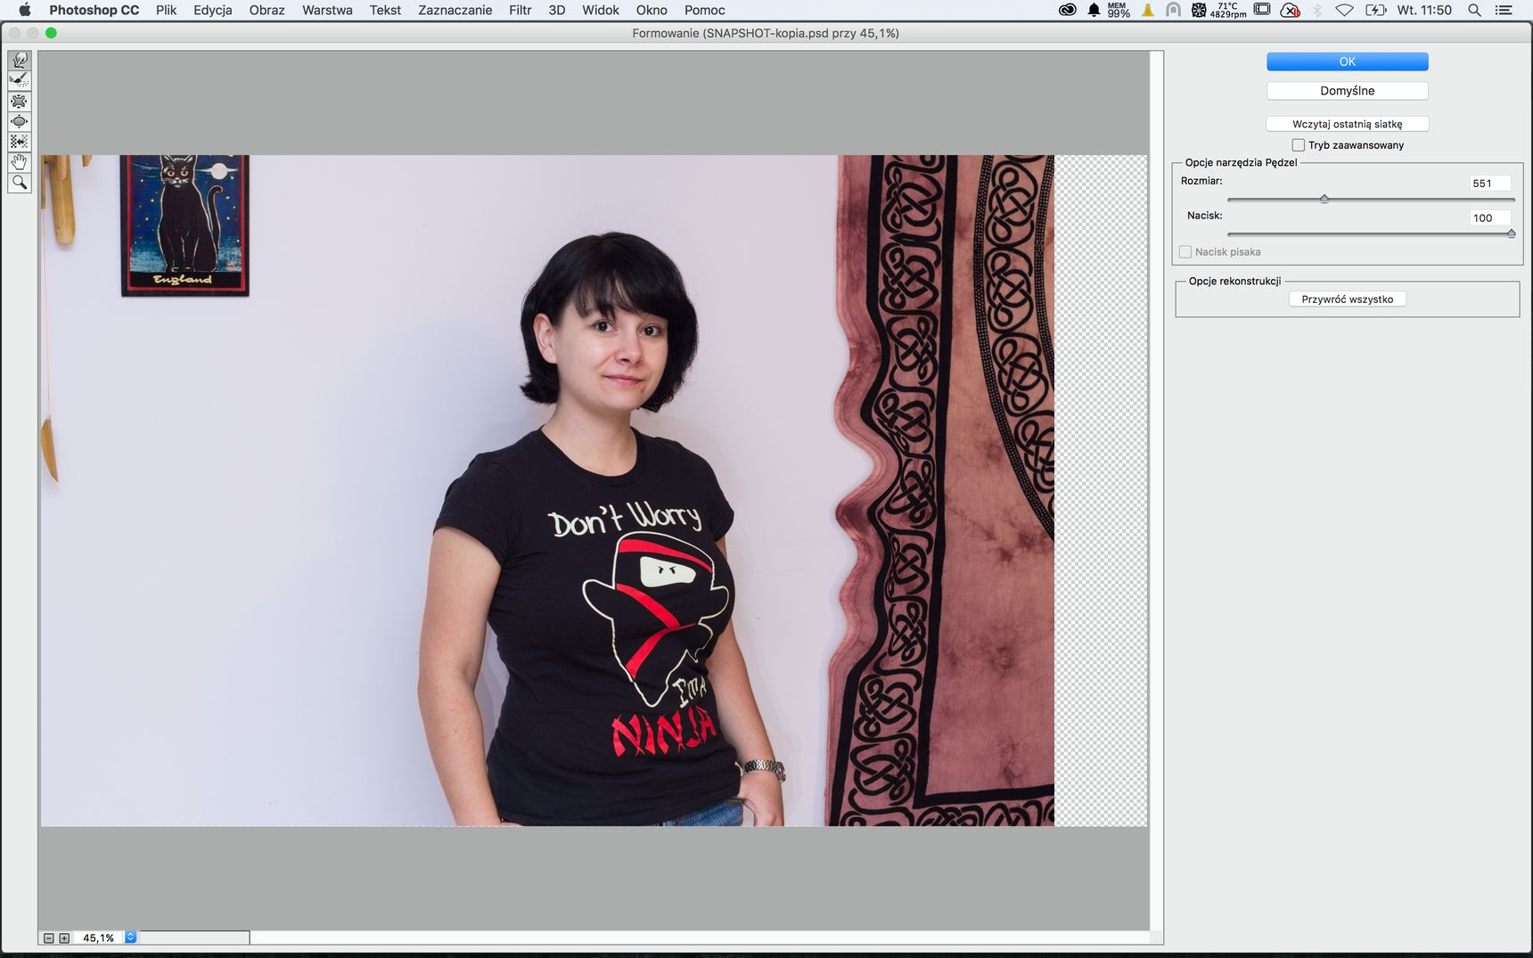
Task: Click the Rozmiar slider handle
Action: point(1324,199)
